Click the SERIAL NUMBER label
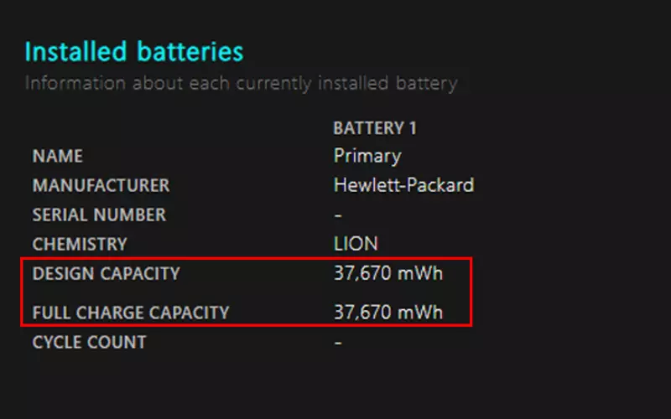 [99, 215]
